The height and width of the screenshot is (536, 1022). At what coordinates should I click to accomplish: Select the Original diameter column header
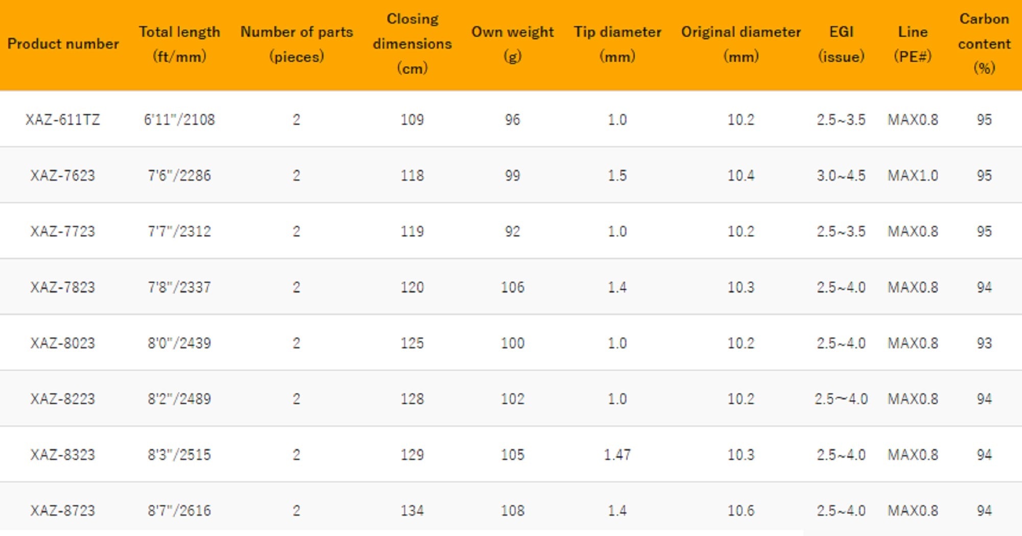[740, 44]
